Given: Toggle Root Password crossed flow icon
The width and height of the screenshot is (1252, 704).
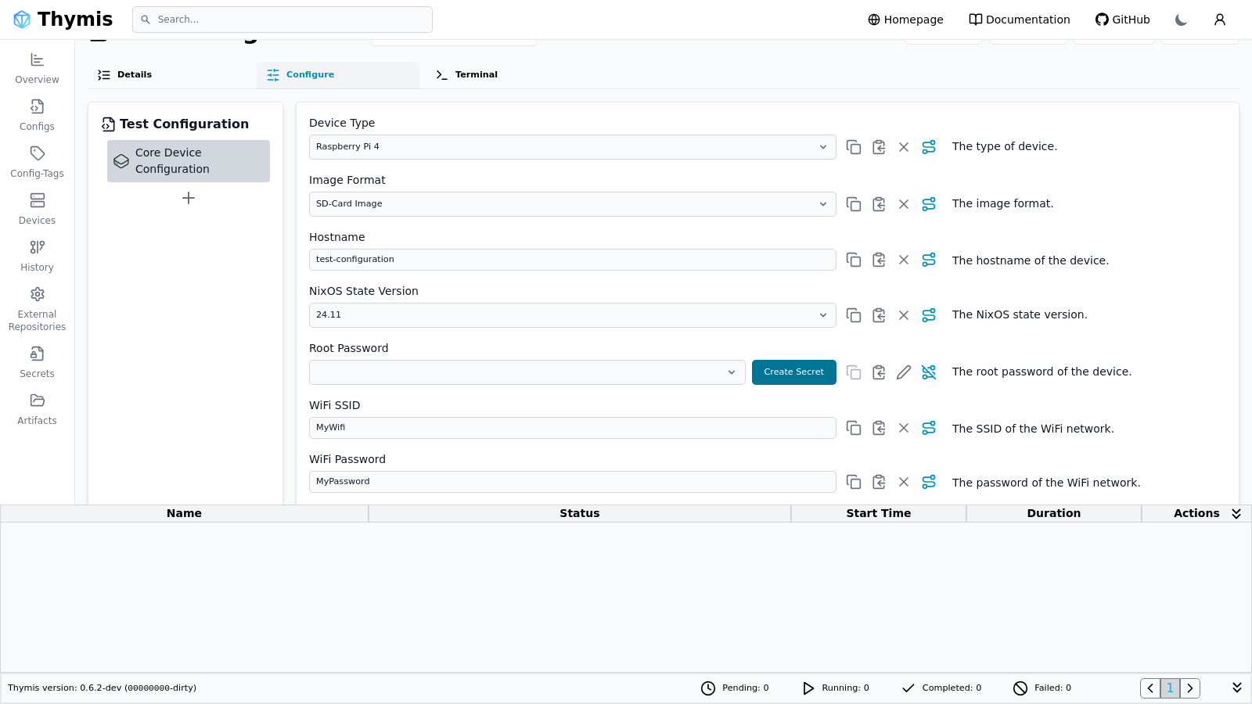Looking at the screenshot, I should pyautogui.click(x=929, y=372).
